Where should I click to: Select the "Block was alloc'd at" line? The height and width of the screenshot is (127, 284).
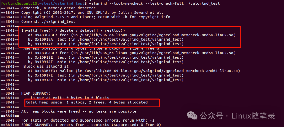tap(46, 66)
